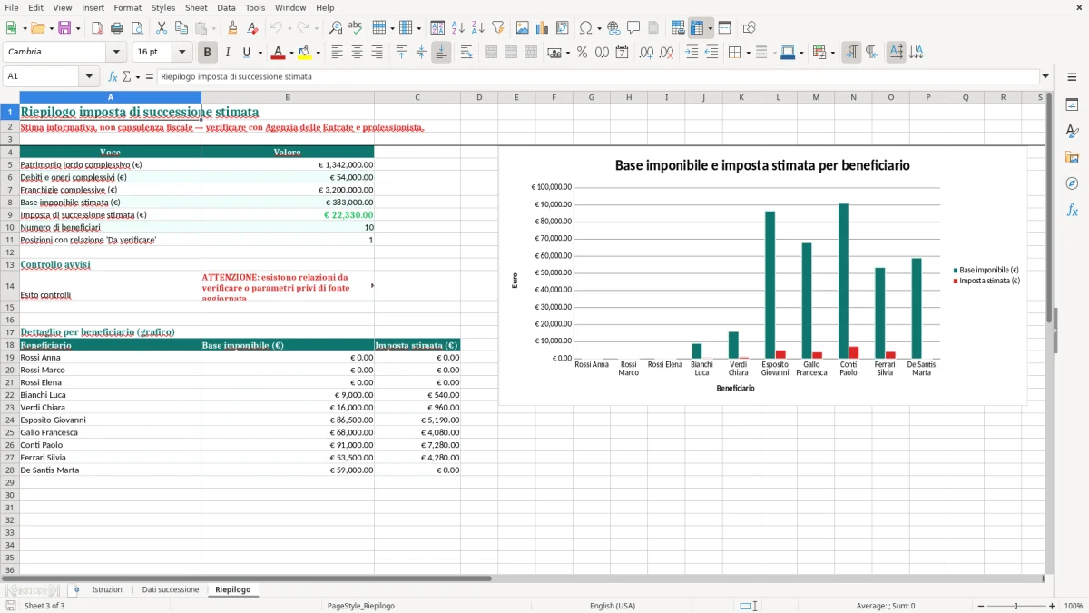This screenshot has height=613, width=1089.
Task: Open the Data menu
Action: tap(226, 7)
